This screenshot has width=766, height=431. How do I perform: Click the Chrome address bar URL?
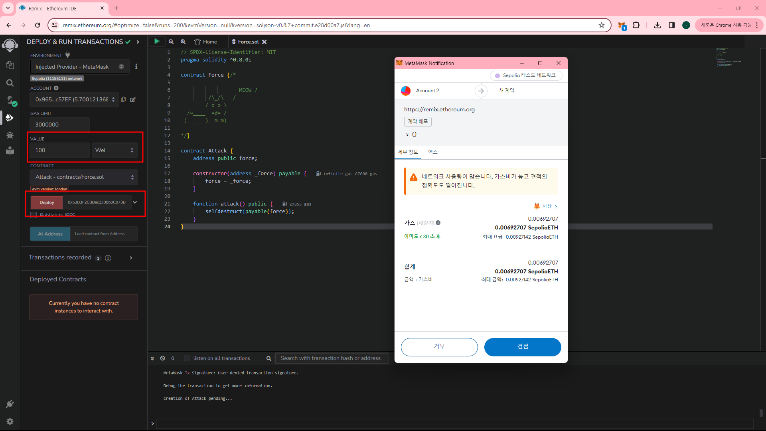click(x=216, y=25)
